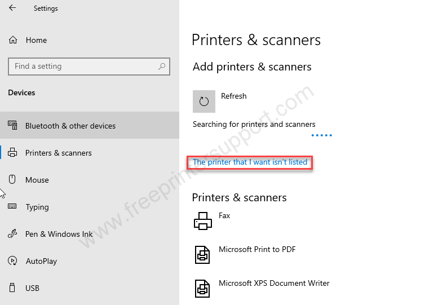The width and height of the screenshot is (429, 305).
Task: Open the Typing settings label
Action: coord(37,207)
